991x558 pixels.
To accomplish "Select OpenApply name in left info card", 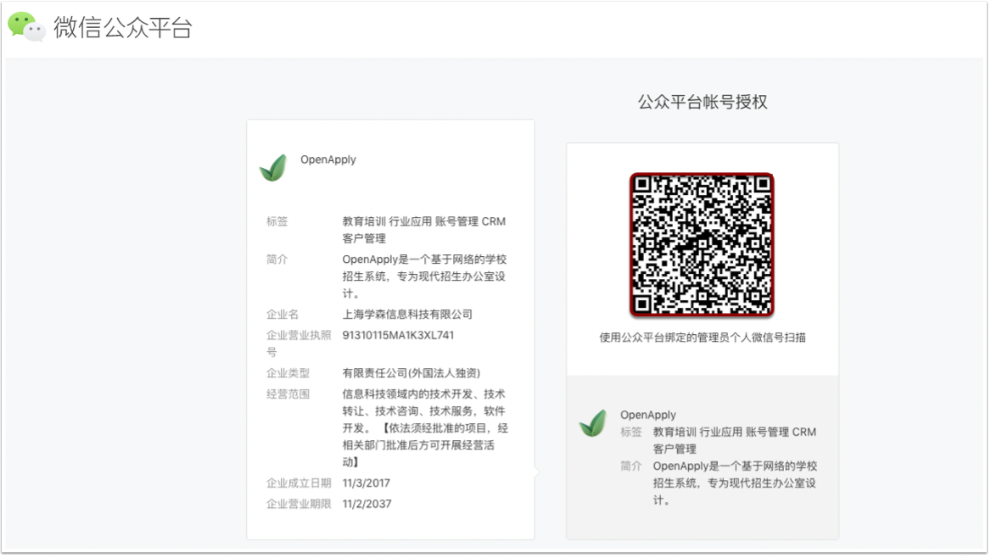I will click(328, 159).
